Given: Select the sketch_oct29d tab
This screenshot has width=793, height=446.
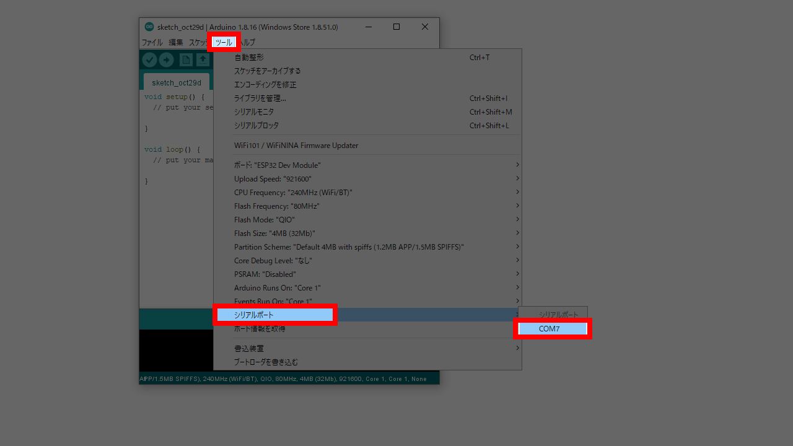Looking at the screenshot, I should pos(177,82).
